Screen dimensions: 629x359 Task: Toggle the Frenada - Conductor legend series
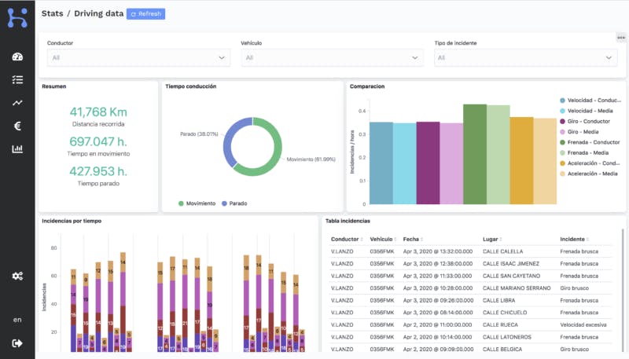(590, 142)
